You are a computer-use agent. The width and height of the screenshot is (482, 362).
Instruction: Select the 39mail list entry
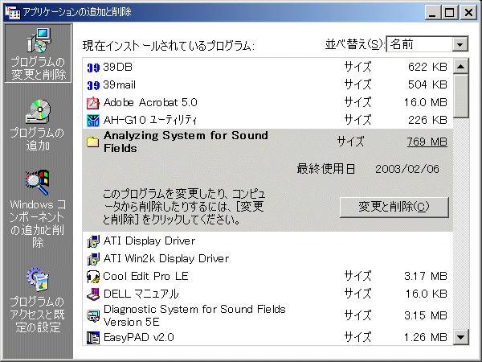pos(268,85)
